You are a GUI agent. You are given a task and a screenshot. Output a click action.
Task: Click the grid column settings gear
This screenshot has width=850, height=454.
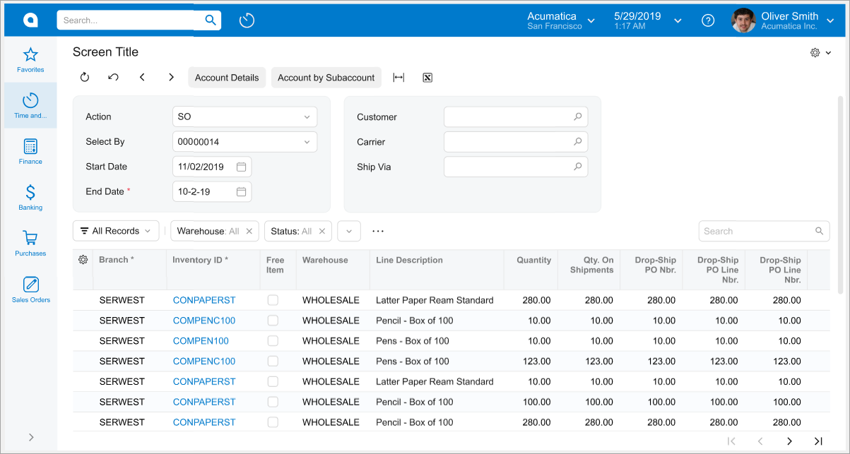pos(83,260)
